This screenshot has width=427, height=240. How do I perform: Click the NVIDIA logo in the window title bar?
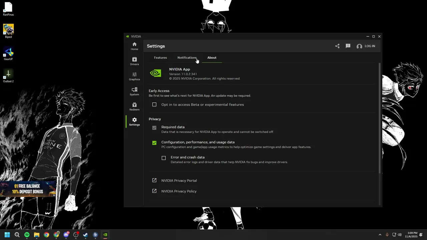127,36
